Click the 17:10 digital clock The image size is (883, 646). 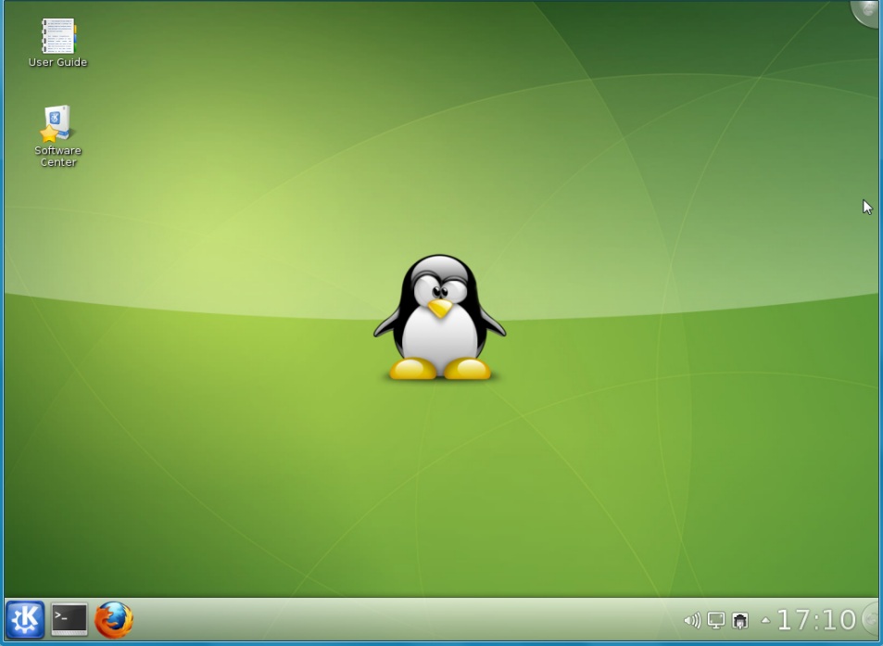tap(816, 620)
